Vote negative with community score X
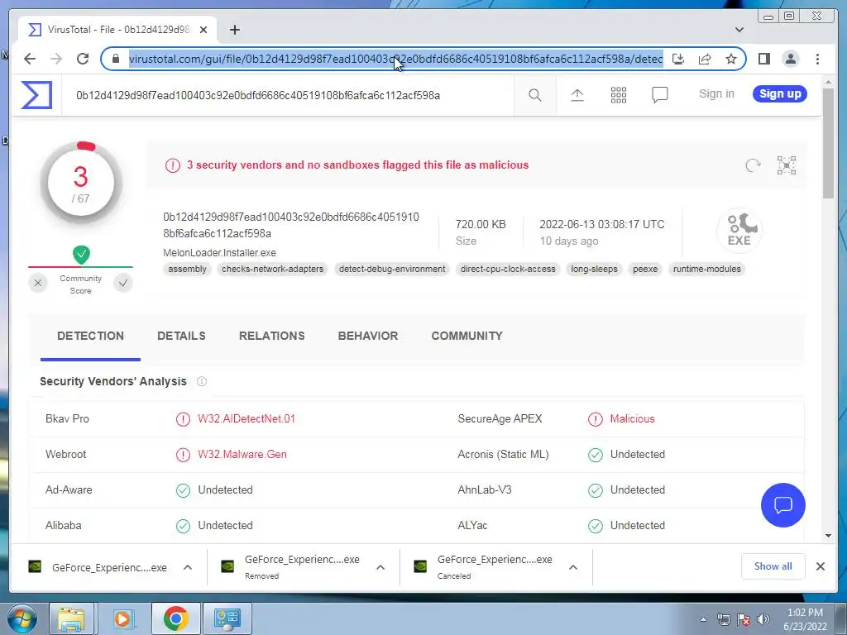This screenshot has width=847, height=635. coord(38,283)
